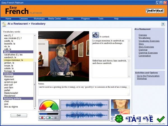Viewport: 168px width, 126px height.
Task: Click the recording level progress bar
Action: tap(49, 114)
